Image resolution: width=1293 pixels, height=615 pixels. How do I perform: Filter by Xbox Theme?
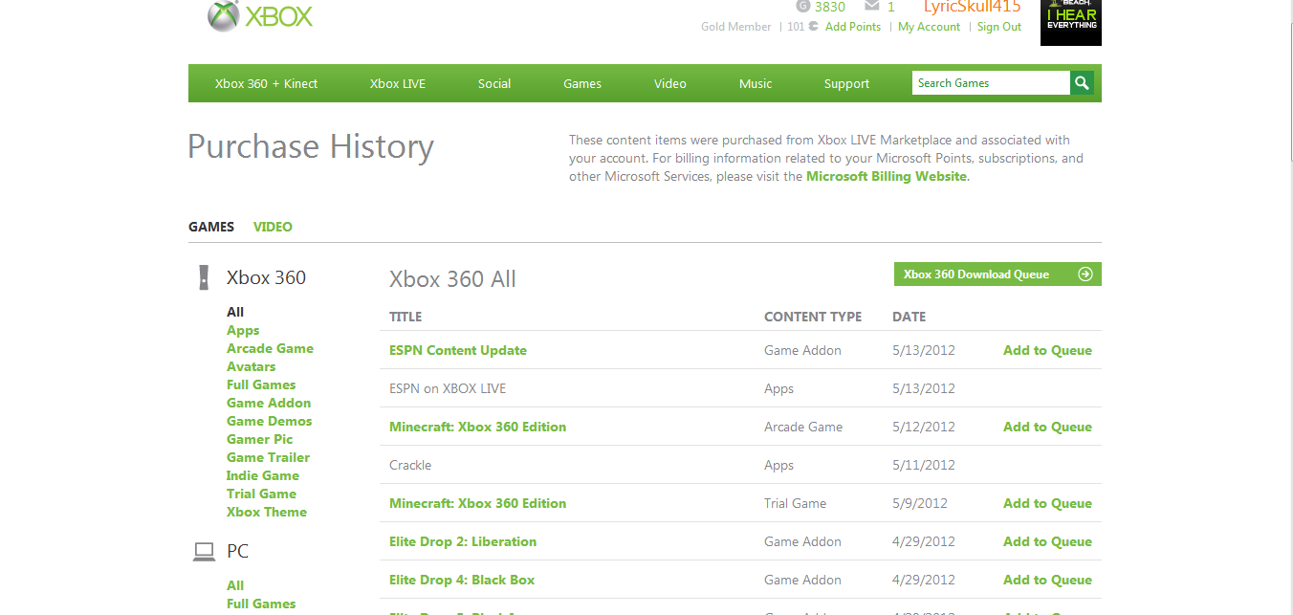point(267,512)
